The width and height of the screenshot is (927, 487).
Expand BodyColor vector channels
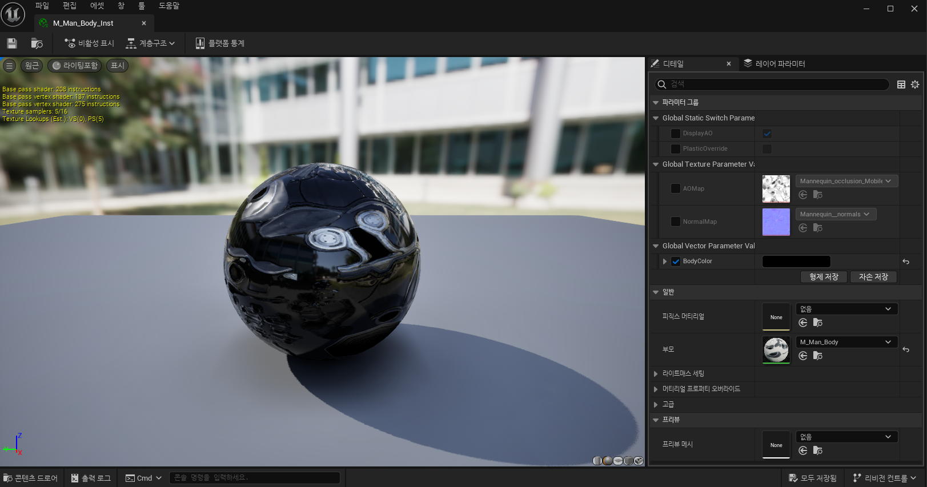coord(665,261)
